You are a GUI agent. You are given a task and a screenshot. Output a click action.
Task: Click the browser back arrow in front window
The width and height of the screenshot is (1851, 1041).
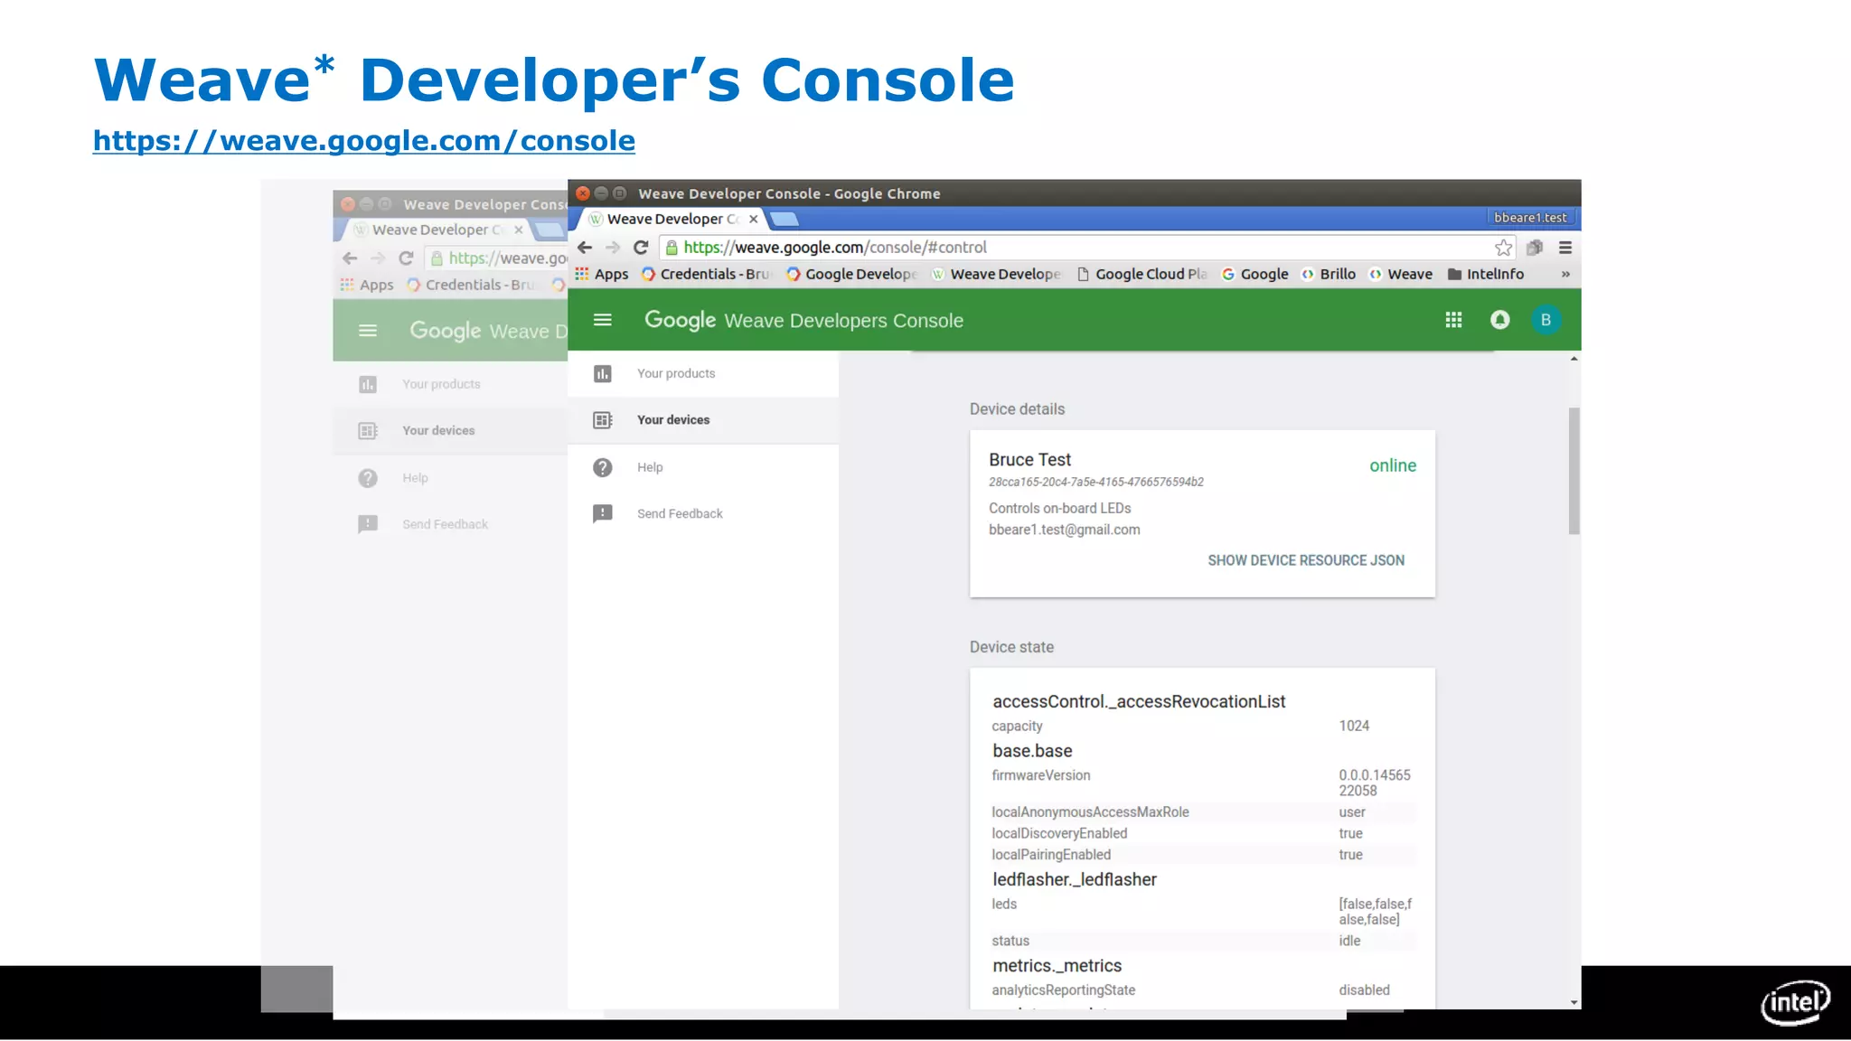tap(585, 248)
